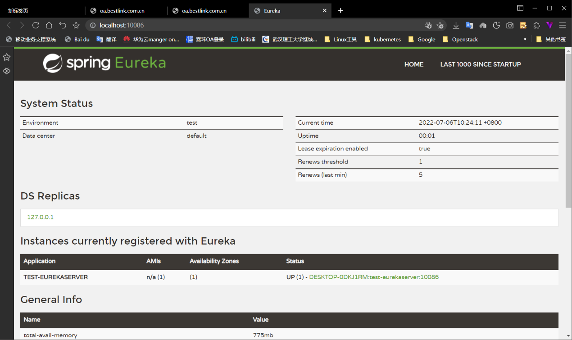
Task: Go to browser home page icon
Action: (x=49, y=25)
